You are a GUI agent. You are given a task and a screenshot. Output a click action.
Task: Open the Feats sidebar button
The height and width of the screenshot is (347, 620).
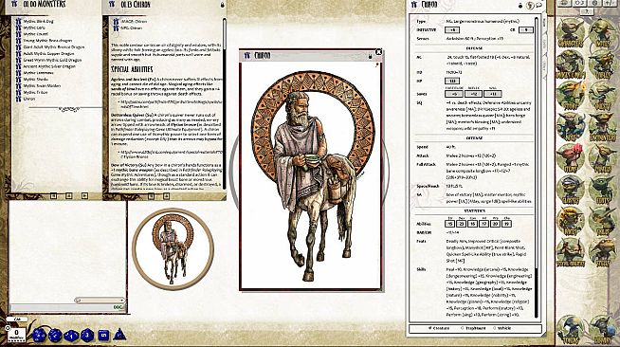click(603, 191)
